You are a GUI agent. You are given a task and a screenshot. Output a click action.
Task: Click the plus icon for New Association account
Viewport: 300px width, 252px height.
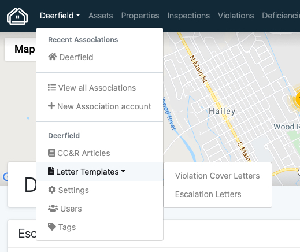pos(51,106)
